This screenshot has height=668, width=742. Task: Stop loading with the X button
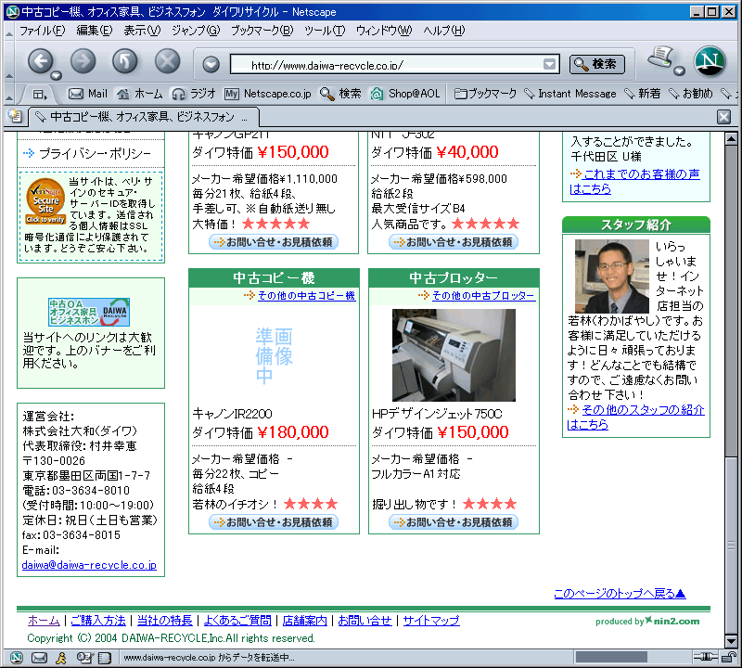tap(168, 61)
